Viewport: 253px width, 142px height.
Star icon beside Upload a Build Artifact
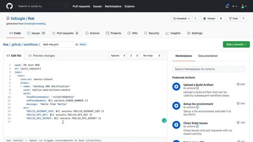(238, 84)
